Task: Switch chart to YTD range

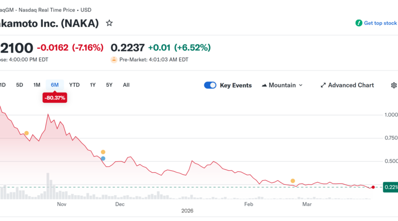Action: [x=74, y=85]
